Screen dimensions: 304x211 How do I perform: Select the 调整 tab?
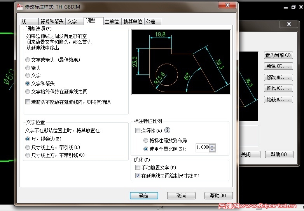click(94, 21)
